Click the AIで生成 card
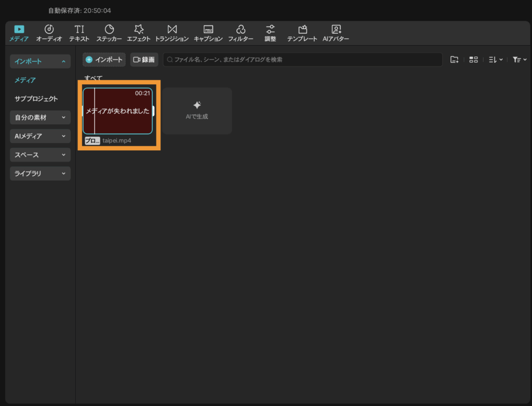The height and width of the screenshot is (406, 532). coord(197,111)
